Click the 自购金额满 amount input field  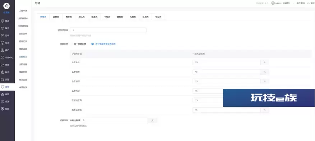coord(114,120)
